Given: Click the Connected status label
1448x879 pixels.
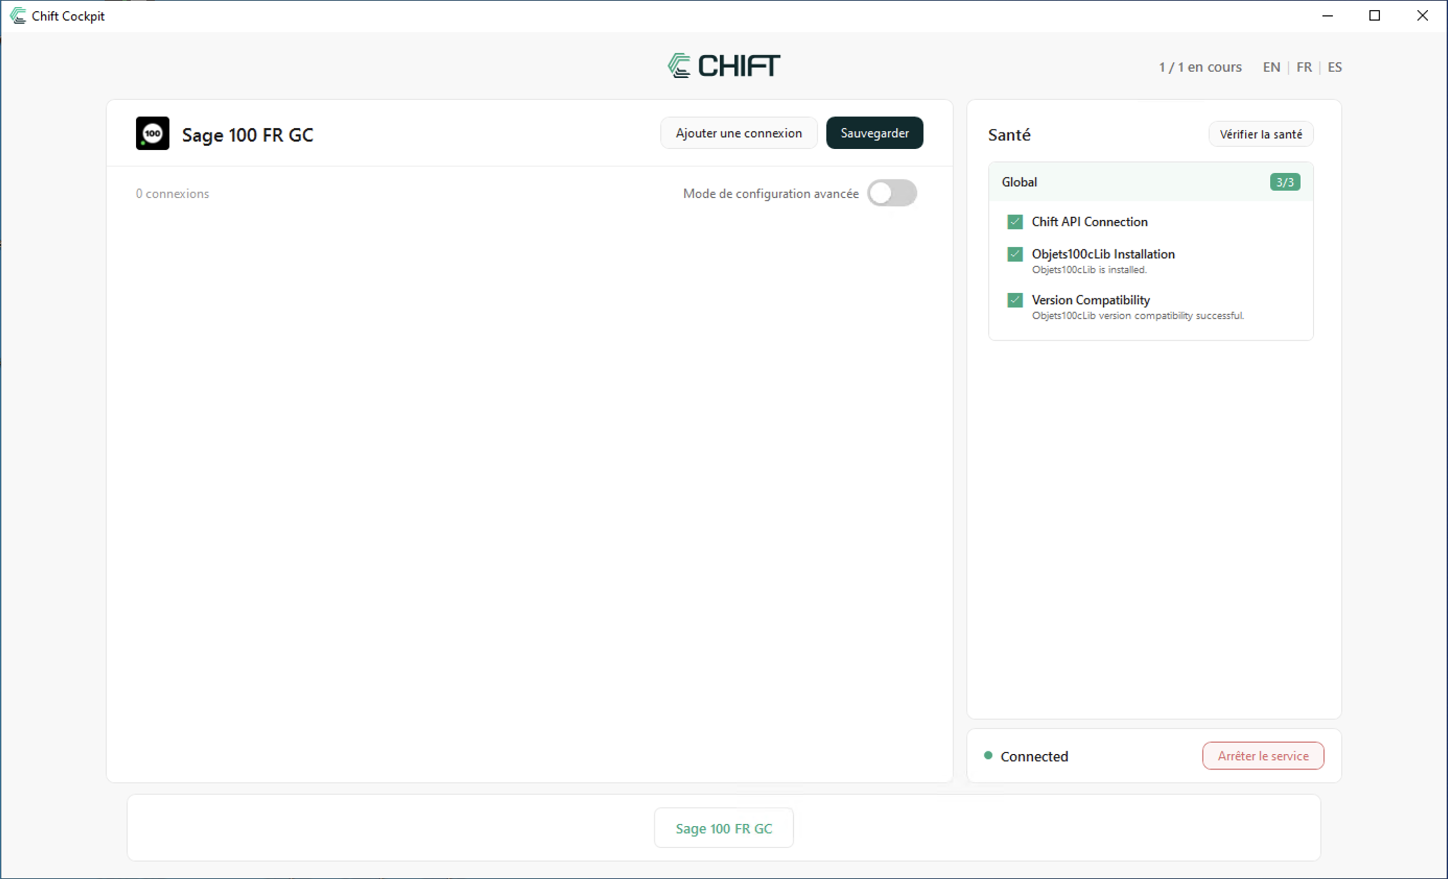Looking at the screenshot, I should 1034,756.
